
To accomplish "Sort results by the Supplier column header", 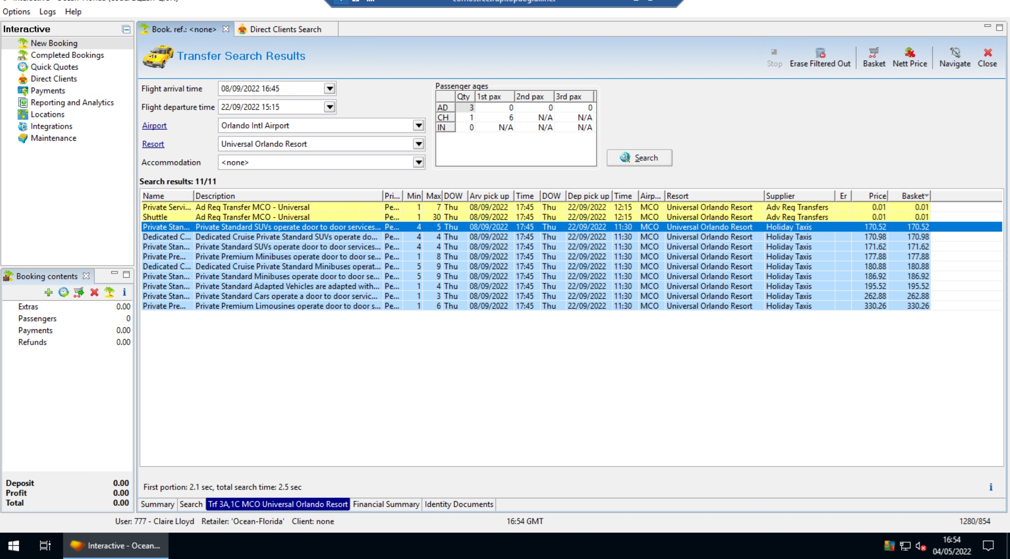I will pos(799,196).
